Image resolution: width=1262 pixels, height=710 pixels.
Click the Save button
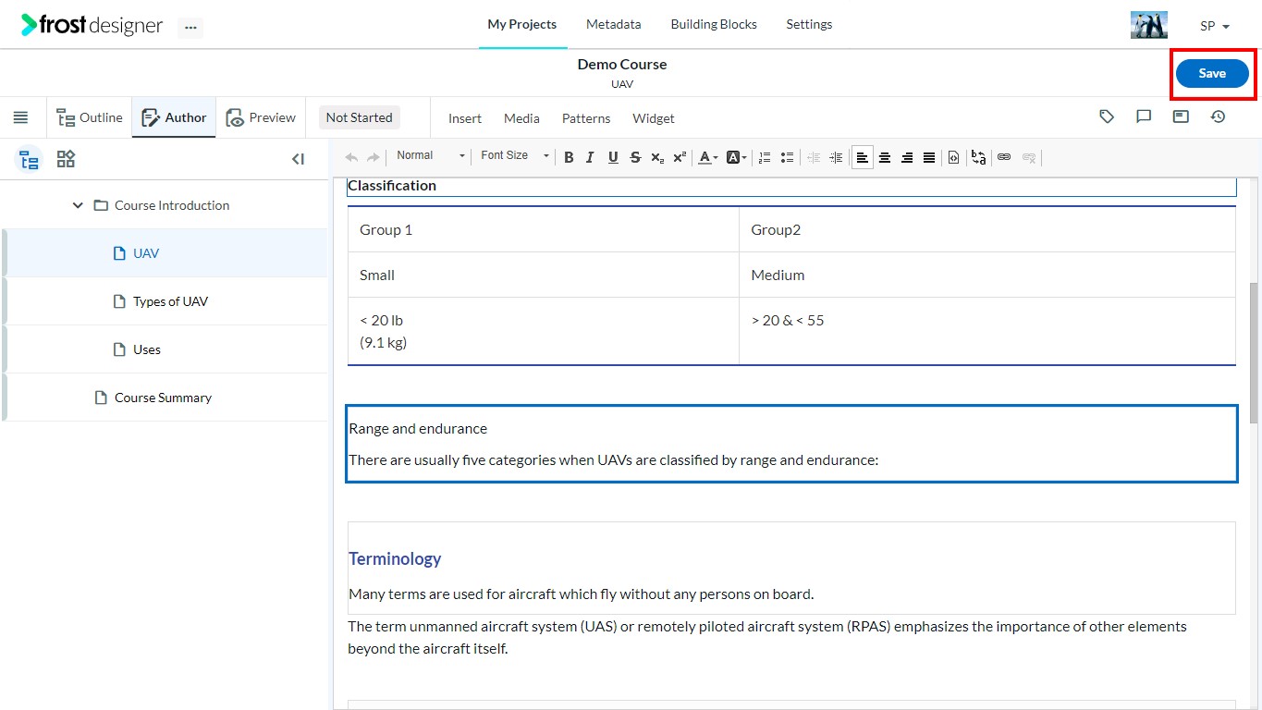1212,74
